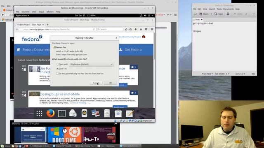
Task: Check 'Do this automatically for files like this'
Action: click(57, 74)
